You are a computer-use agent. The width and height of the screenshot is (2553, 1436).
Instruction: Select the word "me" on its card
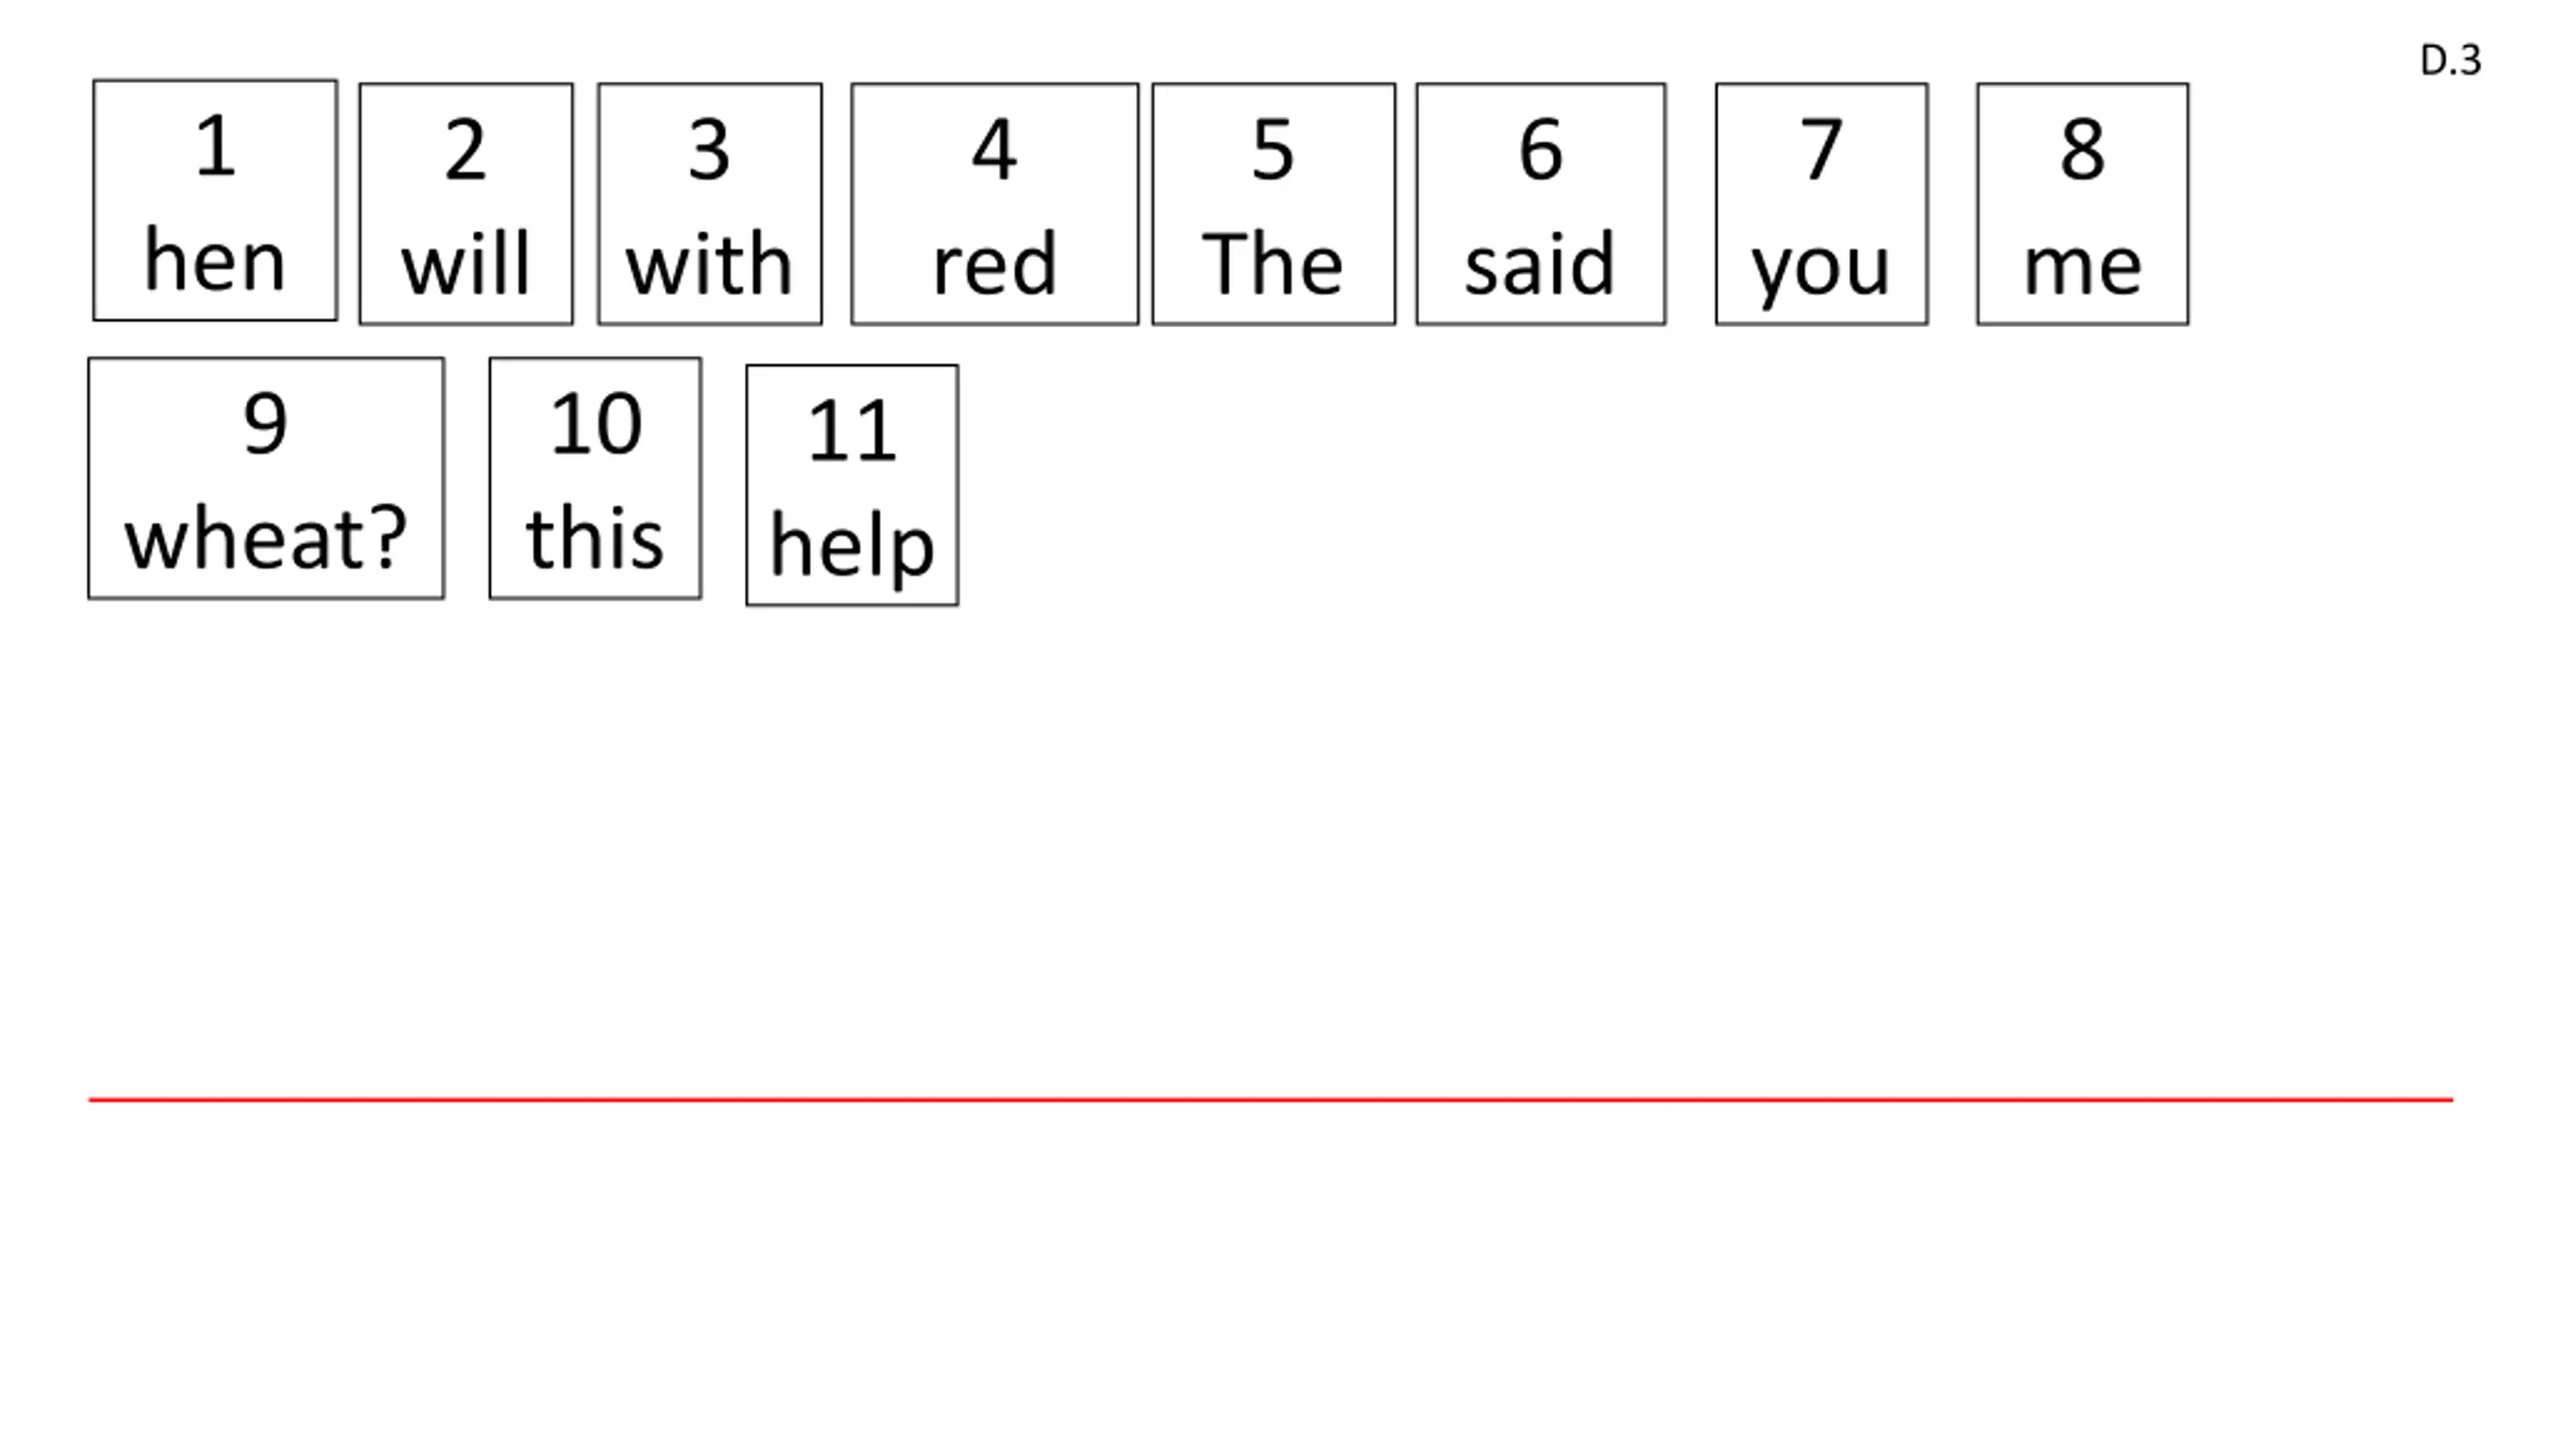point(2082,266)
